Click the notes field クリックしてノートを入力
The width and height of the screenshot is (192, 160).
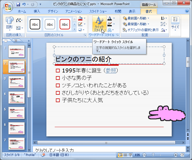(109, 149)
